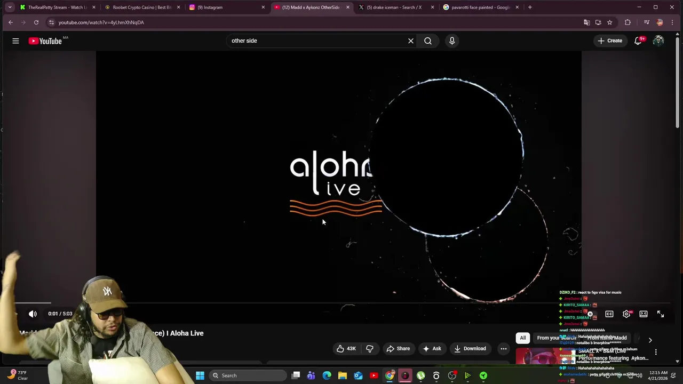Select the "From your search" chip

557,338
